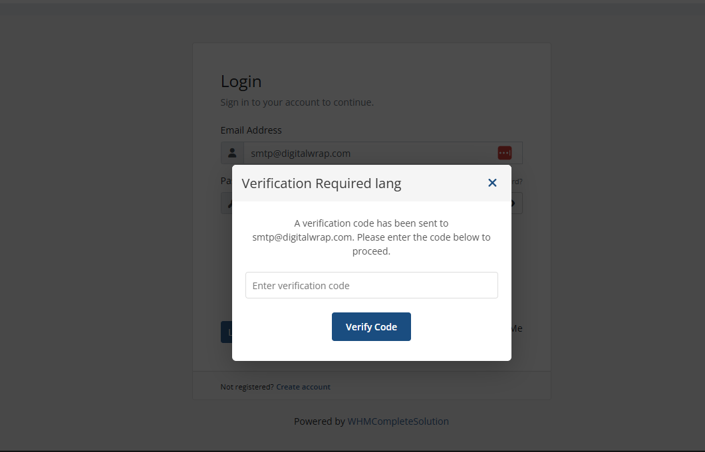Close the Verification Required dialog
705x452 pixels.
[x=492, y=183]
